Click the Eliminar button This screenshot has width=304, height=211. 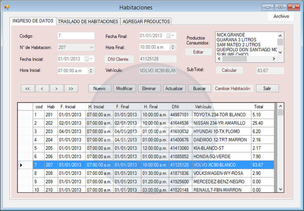149,88
